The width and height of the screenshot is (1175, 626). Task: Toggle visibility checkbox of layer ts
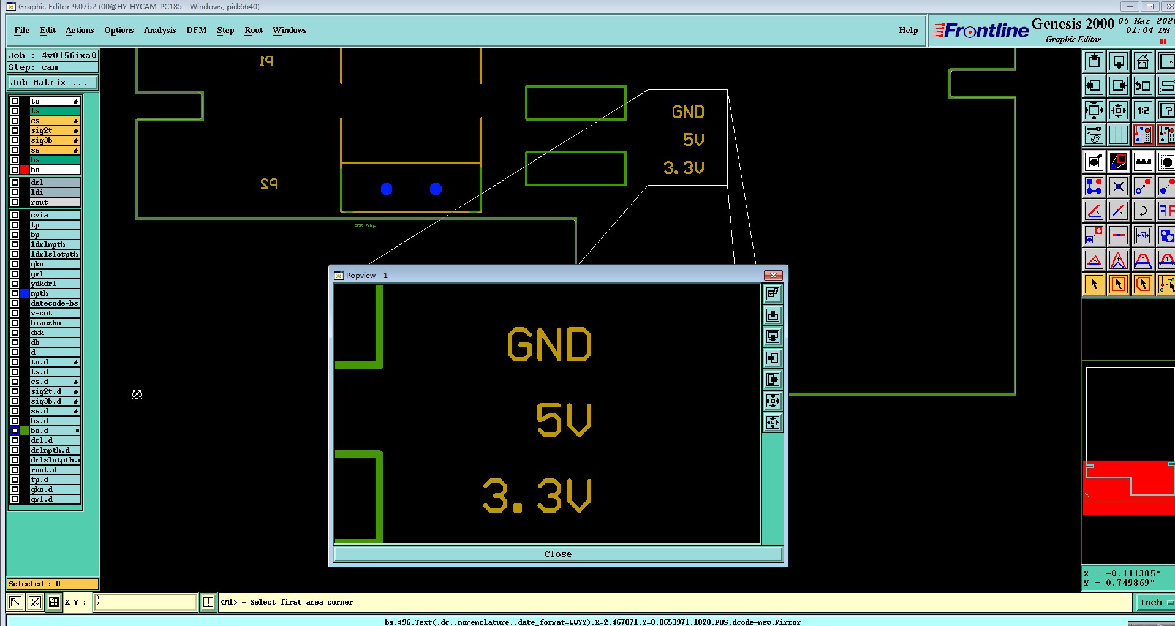click(x=15, y=111)
